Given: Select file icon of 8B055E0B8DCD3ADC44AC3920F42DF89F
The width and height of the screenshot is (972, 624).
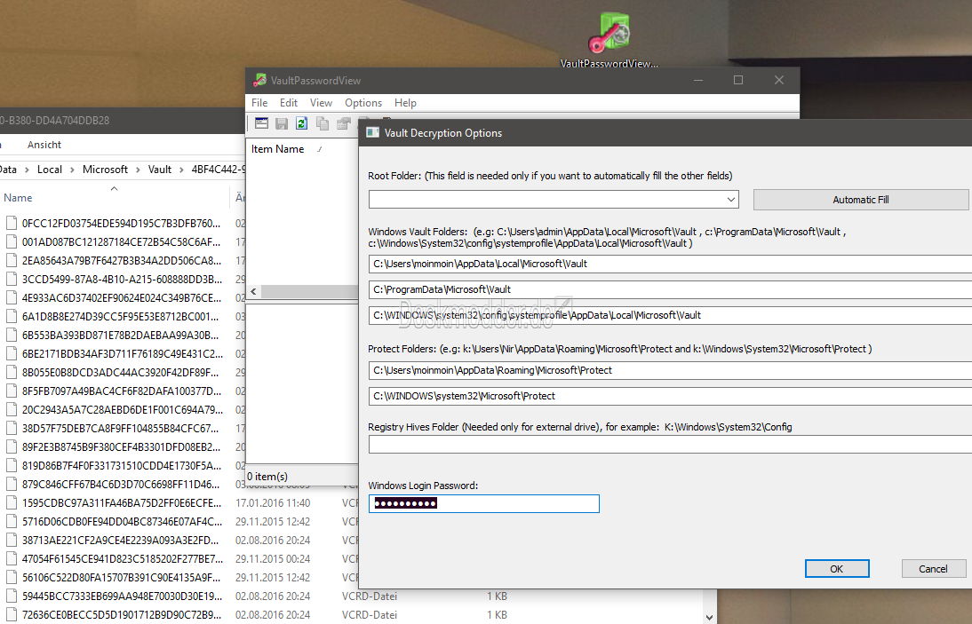Looking at the screenshot, I should point(12,372).
